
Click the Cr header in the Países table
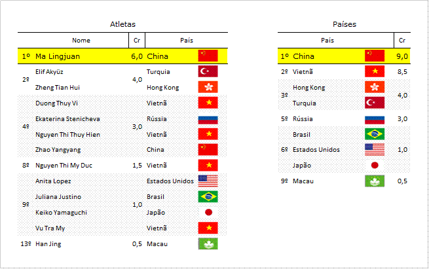[x=402, y=41]
